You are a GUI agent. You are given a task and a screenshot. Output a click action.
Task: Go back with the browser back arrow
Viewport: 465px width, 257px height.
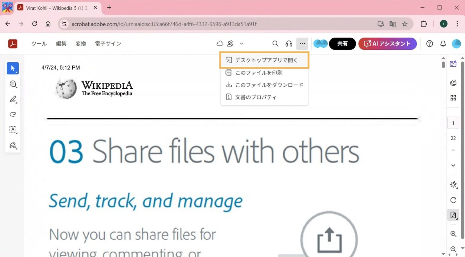point(8,24)
